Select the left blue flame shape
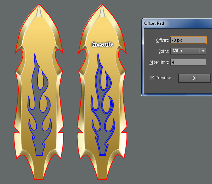This screenshot has height=184, width=212. [40, 104]
